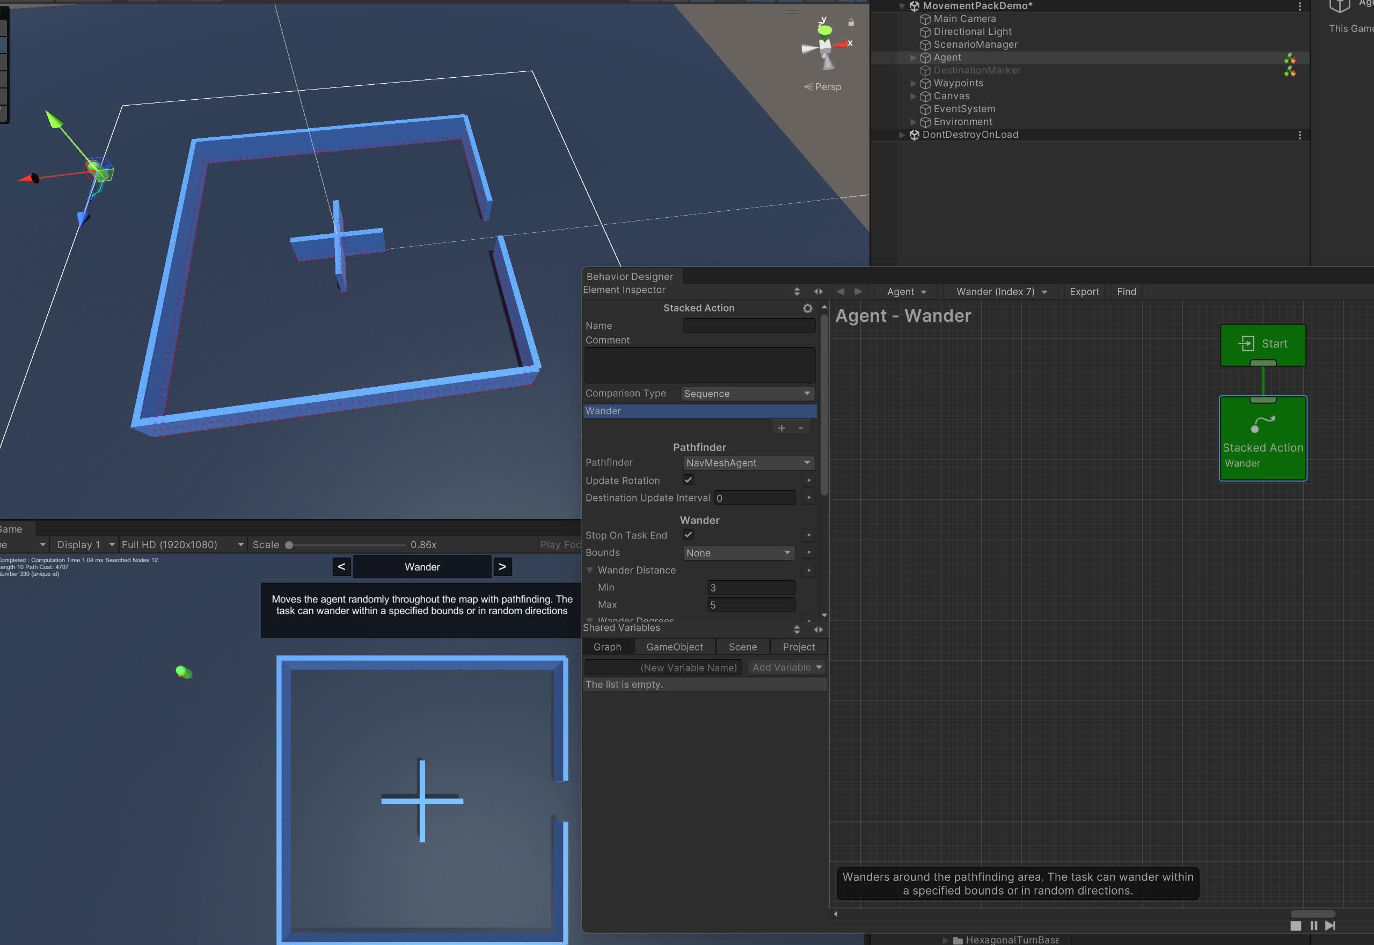This screenshot has height=945, width=1374.
Task: Toggle the Update Rotation checkbox
Action: tap(688, 479)
